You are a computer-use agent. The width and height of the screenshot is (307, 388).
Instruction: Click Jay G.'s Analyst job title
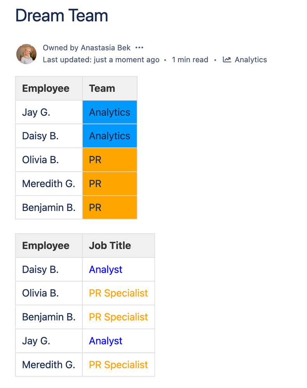pyautogui.click(x=106, y=341)
